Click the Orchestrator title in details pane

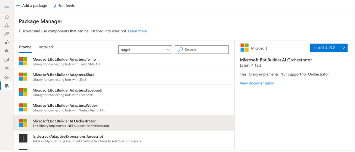point(276,60)
